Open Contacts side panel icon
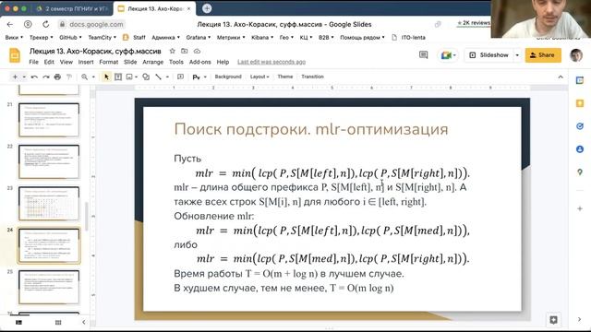This screenshot has height=332, width=591. (x=580, y=149)
